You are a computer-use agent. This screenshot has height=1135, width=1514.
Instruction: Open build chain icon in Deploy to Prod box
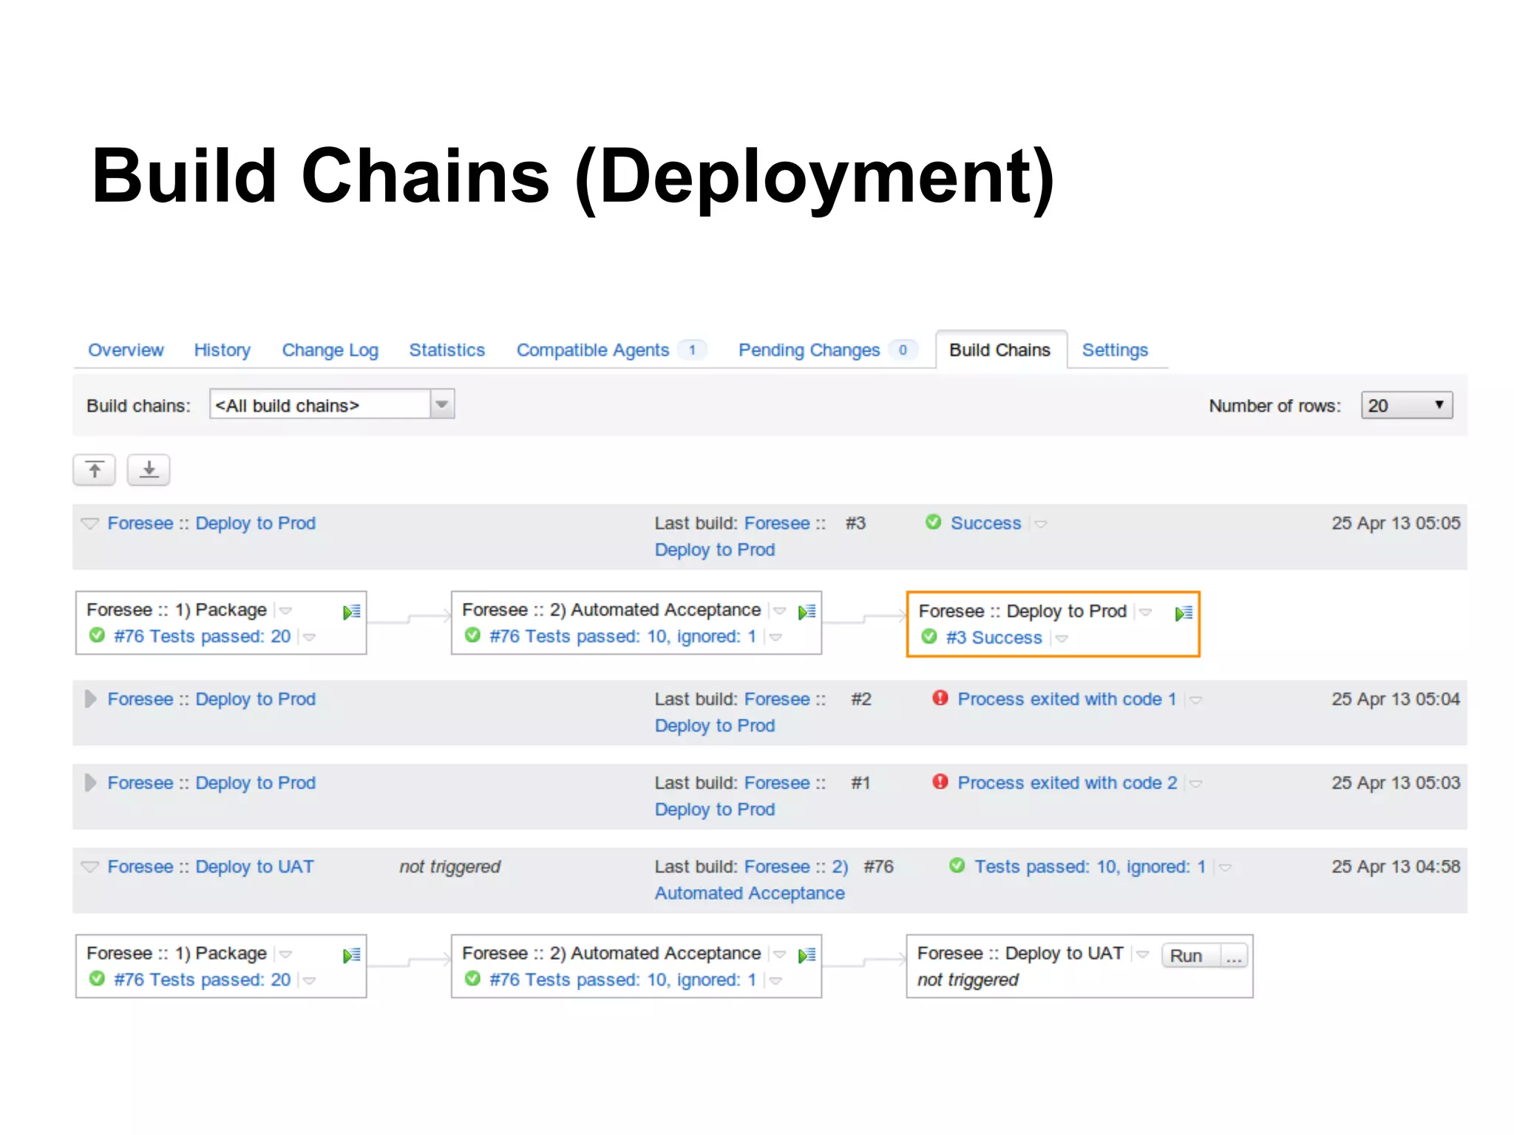click(1184, 613)
